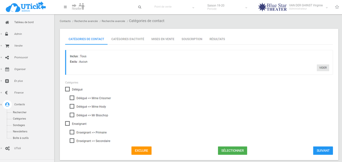The width and height of the screenshot is (342, 162).
Task: Click the hamburger menu icon
Action: [65, 7]
